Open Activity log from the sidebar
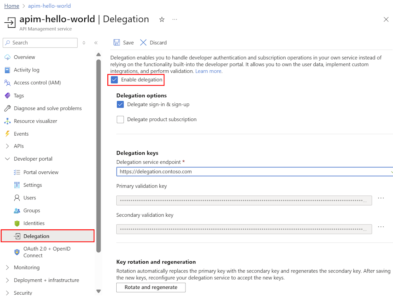Viewport: 393px width, 297px height. click(x=27, y=70)
